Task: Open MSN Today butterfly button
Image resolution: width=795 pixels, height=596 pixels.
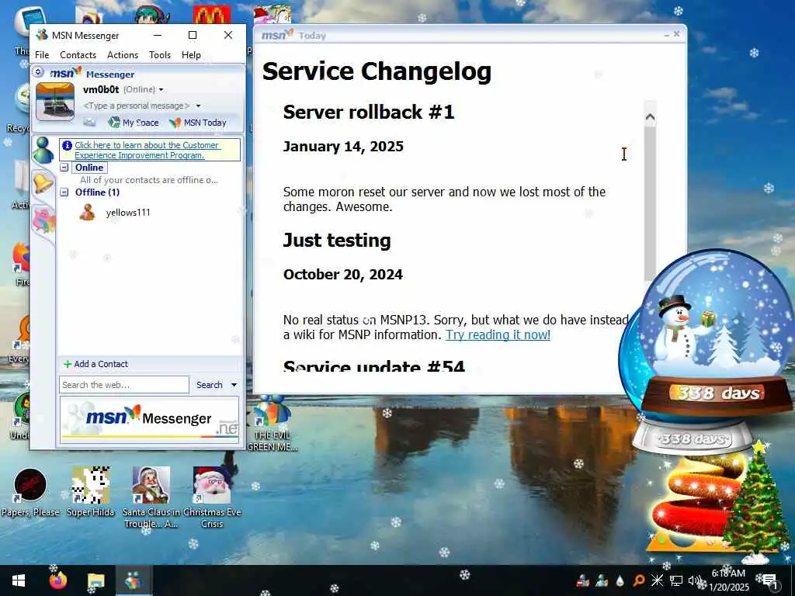Action: point(198,122)
